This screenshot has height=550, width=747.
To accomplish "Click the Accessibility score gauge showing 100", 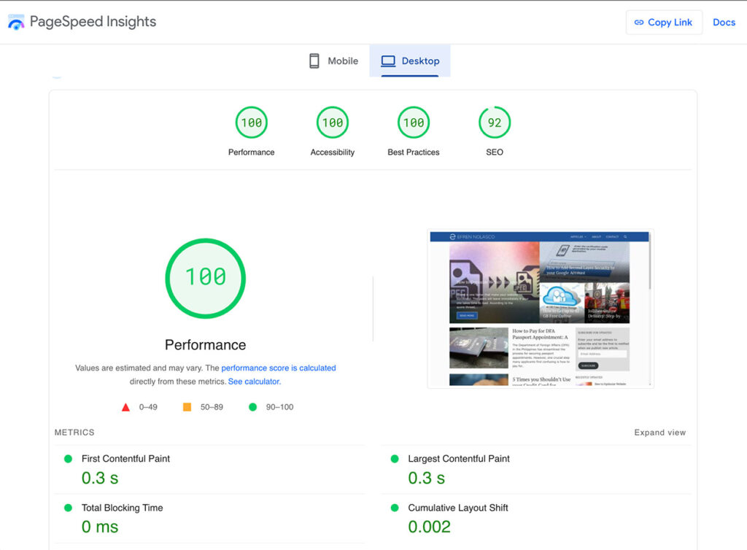I will [332, 123].
